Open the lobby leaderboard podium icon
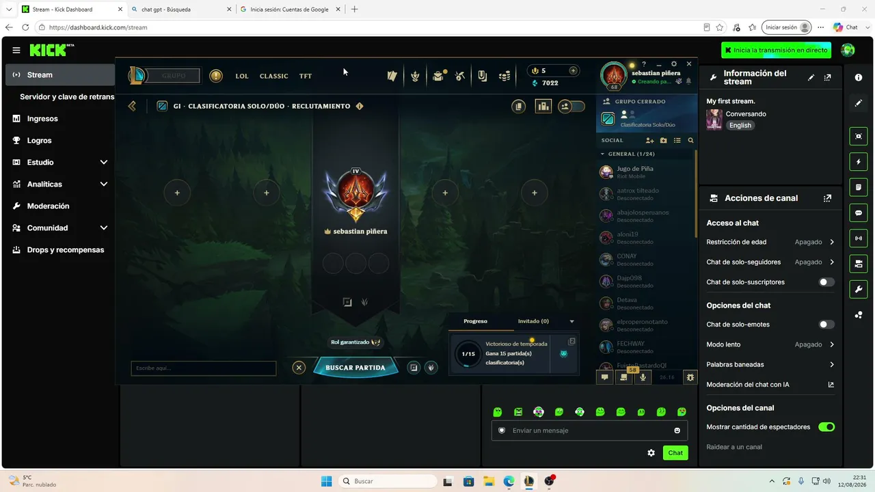 pos(543,106)
